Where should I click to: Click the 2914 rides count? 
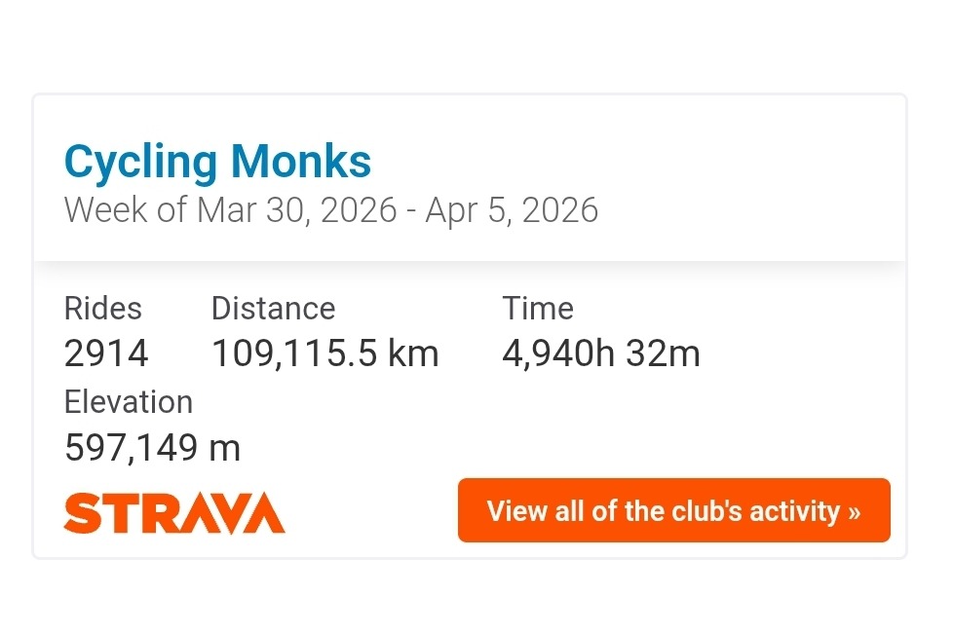pos(106,353)
